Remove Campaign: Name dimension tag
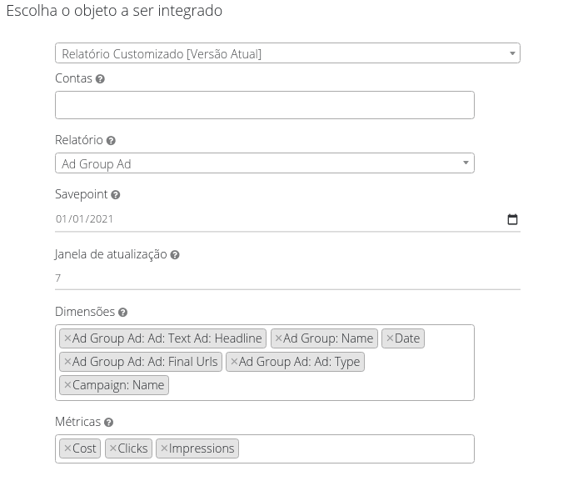Viewport: 563px width, 486px height. (x=67, y=385)
